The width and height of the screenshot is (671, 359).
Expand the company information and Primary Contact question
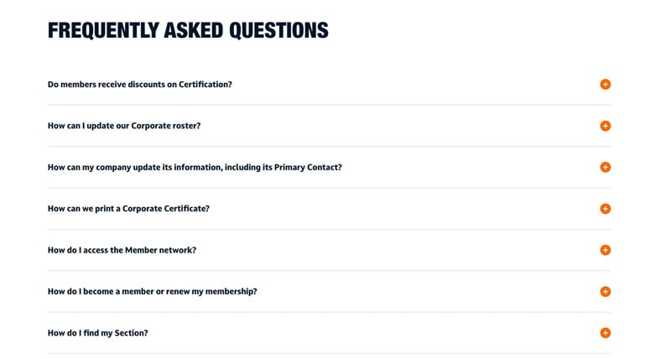tap(195, 167)
